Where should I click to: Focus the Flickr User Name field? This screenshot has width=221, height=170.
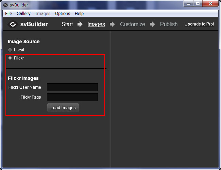coord(72,87)
